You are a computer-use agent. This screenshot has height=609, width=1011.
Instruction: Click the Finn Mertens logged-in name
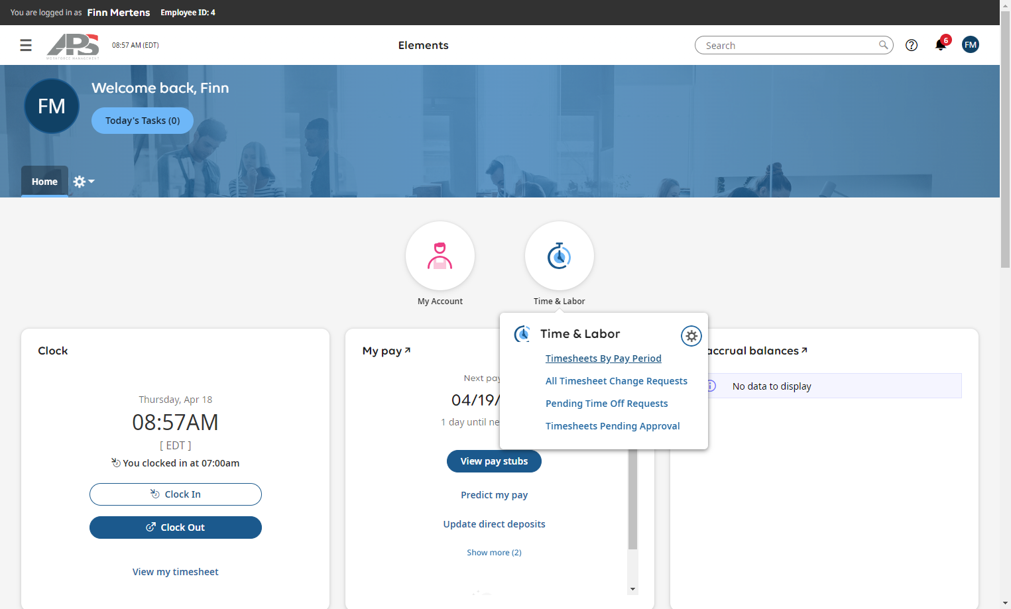[x=119, y=13]
